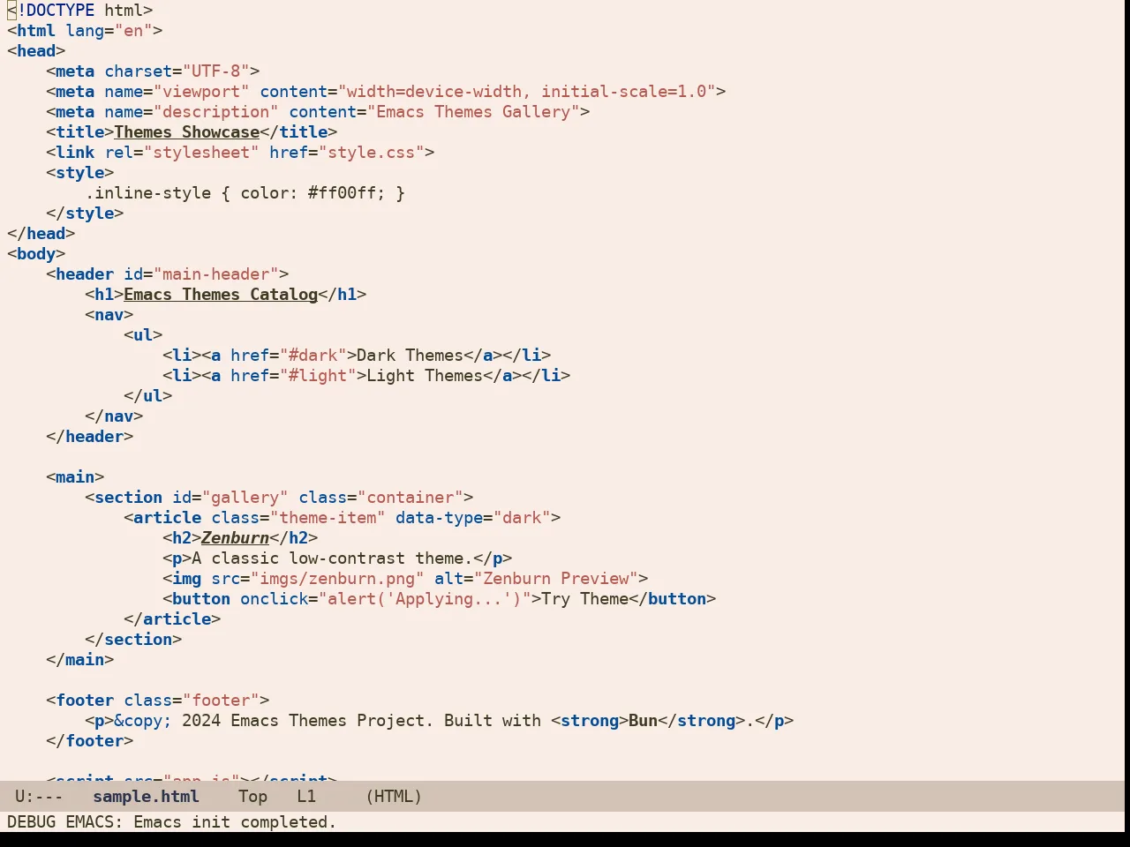
Task: Click the bold "Bun" text in footer
Action: click(x=644, y=721)
